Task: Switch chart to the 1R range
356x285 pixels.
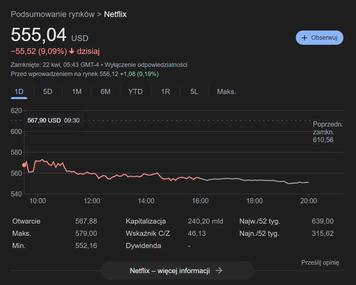Action: [165, 92]
